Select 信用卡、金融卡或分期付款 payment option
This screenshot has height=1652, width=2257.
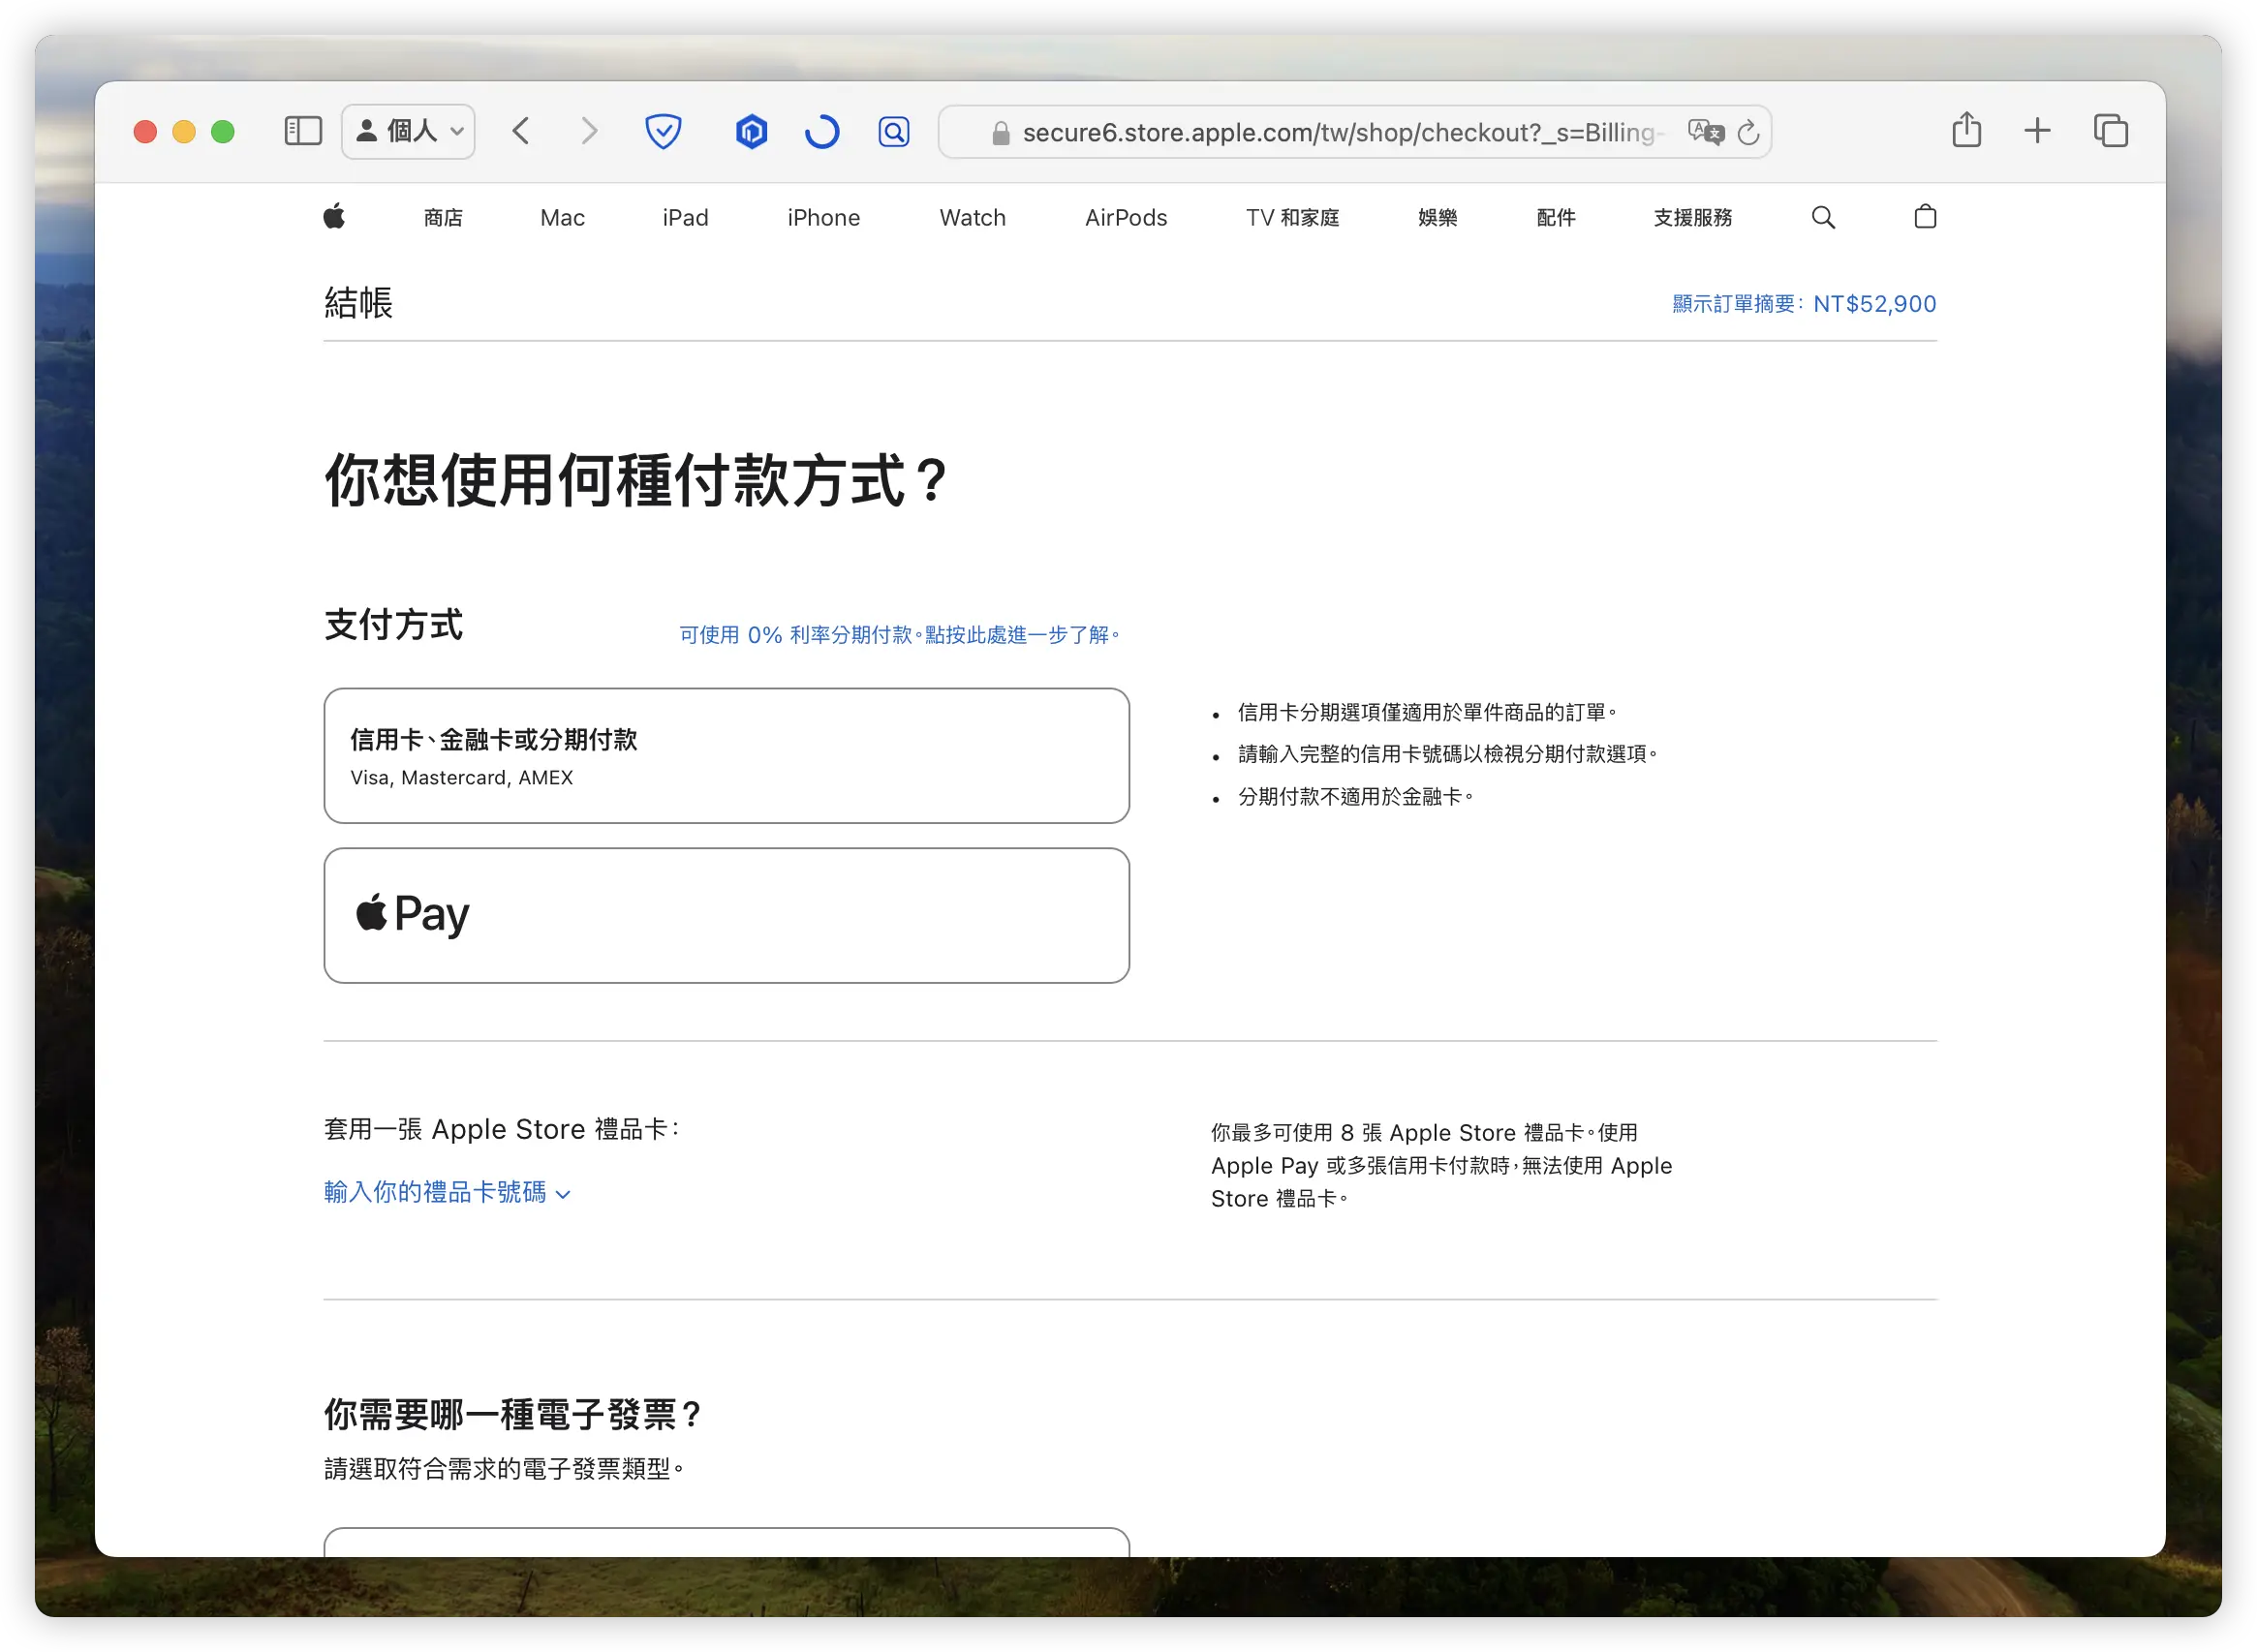point(727,756)
